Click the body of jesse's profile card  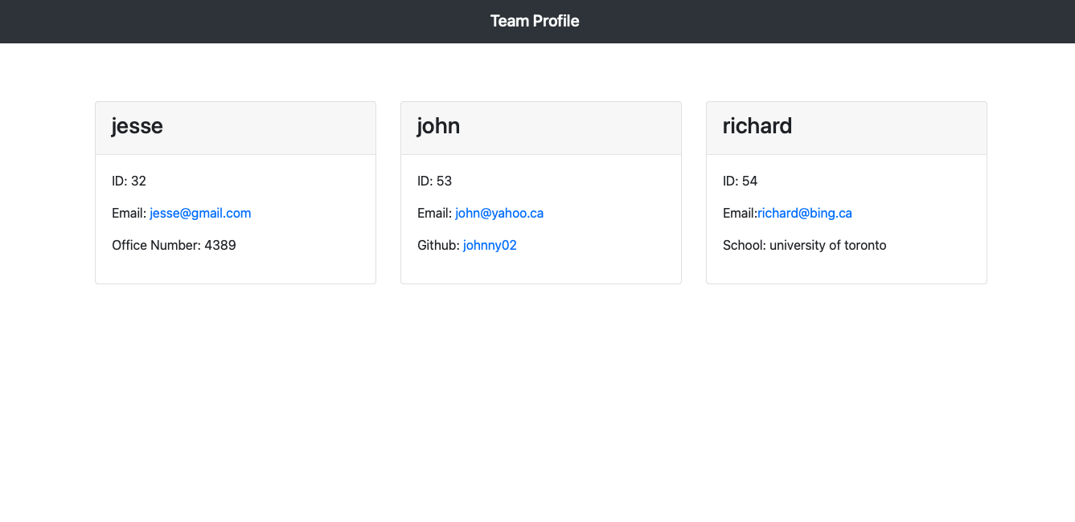click(235, 269)
